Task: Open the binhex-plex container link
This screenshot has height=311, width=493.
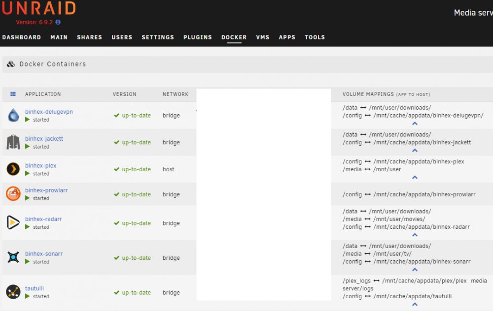Action: (40, 166)
